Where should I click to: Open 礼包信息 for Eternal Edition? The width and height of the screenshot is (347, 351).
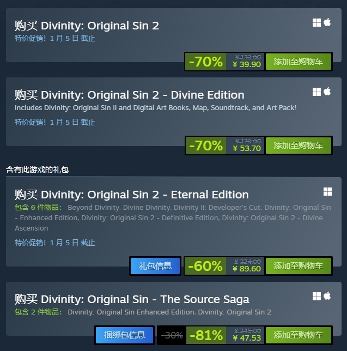pos(155,266)
